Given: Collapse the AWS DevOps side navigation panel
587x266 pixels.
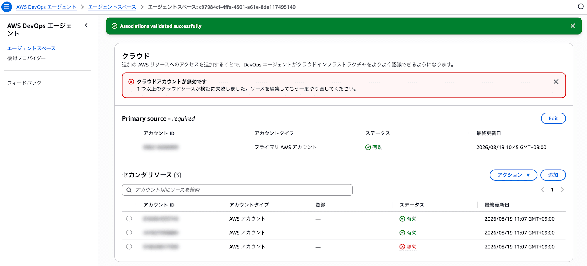Looking at the screenshot, I should tap(86, 26).
